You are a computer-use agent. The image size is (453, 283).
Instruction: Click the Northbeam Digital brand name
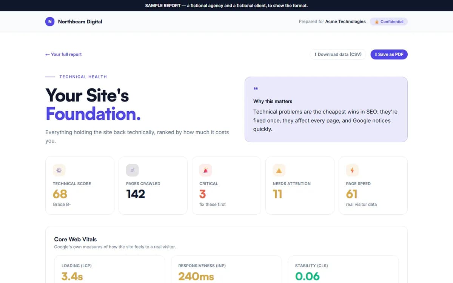pos(80,22)
